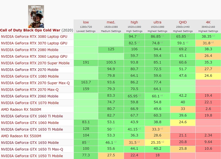Click the 25.35 ultra cell for GTX 1650 Mobile
The image size is (221, 159).
pyautogui.click(x=157, y=142)
